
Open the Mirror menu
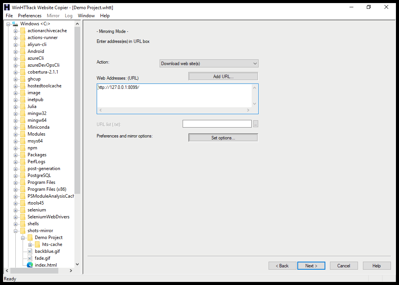(53, 16)
